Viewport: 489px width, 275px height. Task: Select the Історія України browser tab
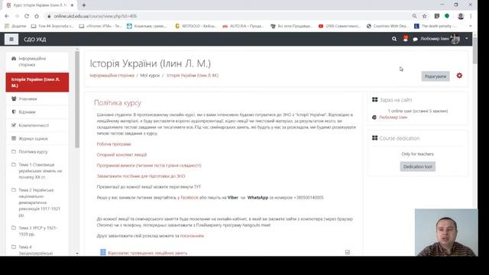[40, 5]
